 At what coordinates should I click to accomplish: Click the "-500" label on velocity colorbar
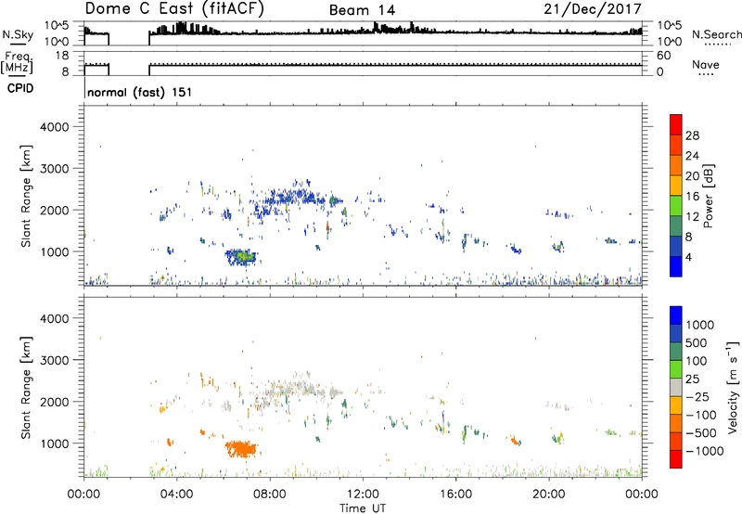pos(701,433)
